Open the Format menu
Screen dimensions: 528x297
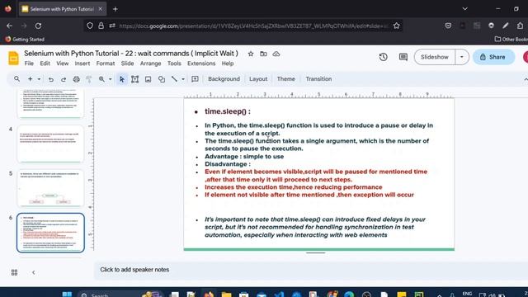106,64
